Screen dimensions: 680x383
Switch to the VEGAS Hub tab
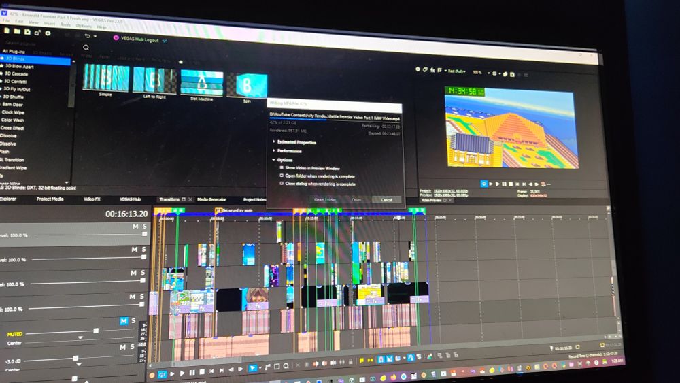pyautogui.click(x=130, y=199)
